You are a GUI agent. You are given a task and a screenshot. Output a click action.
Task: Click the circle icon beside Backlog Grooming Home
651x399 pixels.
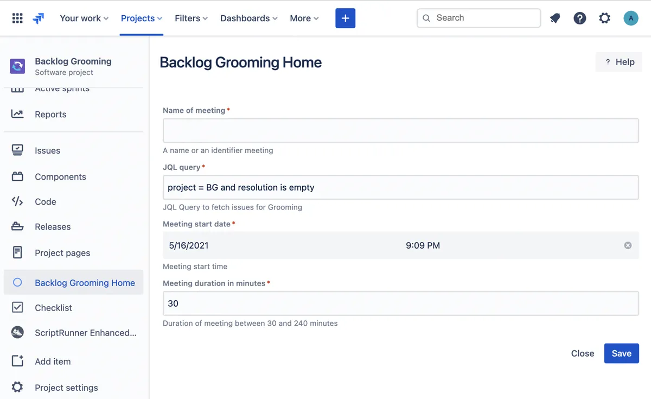17,282
